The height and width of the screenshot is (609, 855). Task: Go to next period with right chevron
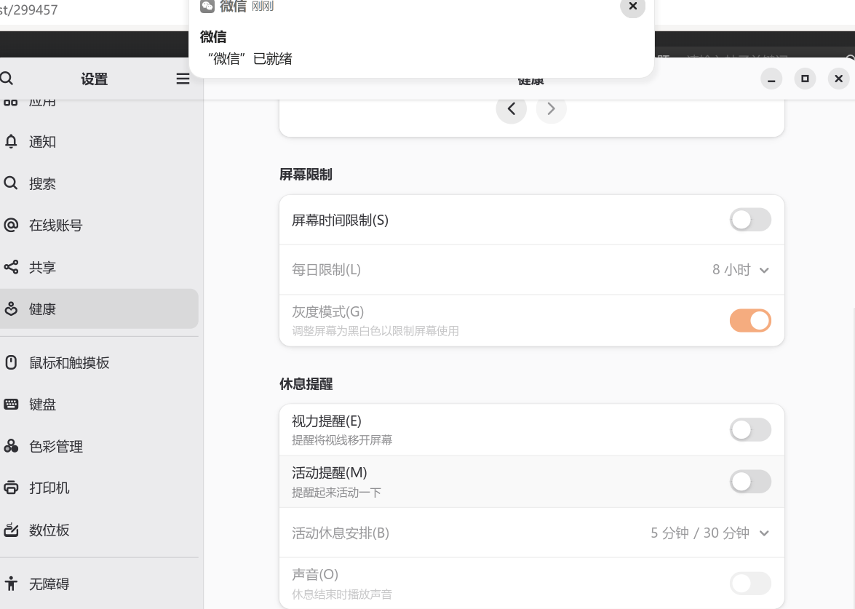(552, 108)
